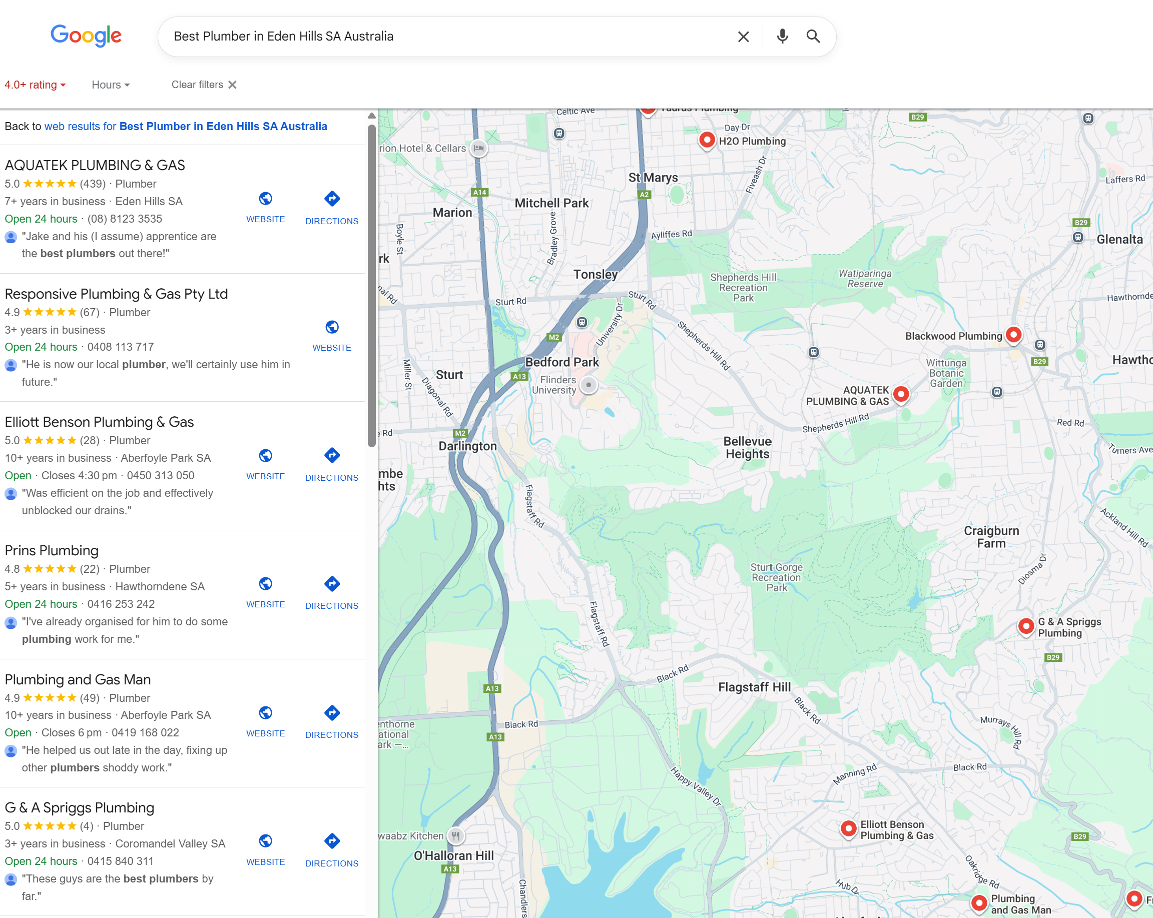
Task: Get directions to Elliott Benson Plumbing
Action: (x=332, y=456)
